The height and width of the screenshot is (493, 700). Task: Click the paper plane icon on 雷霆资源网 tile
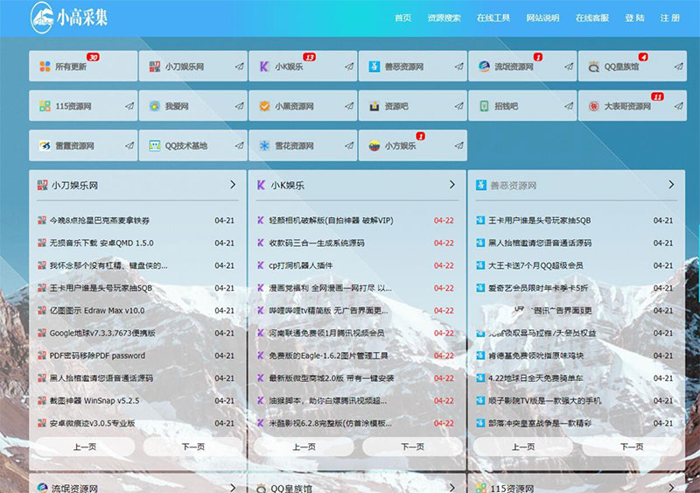click(x=129, y=145)
